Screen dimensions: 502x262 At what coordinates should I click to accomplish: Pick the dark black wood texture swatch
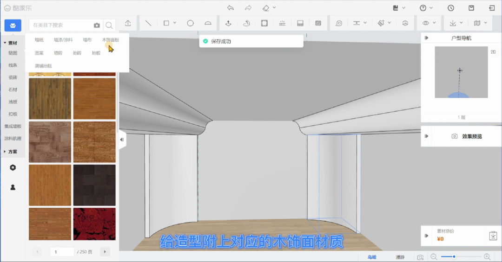[x=94, y=185]
